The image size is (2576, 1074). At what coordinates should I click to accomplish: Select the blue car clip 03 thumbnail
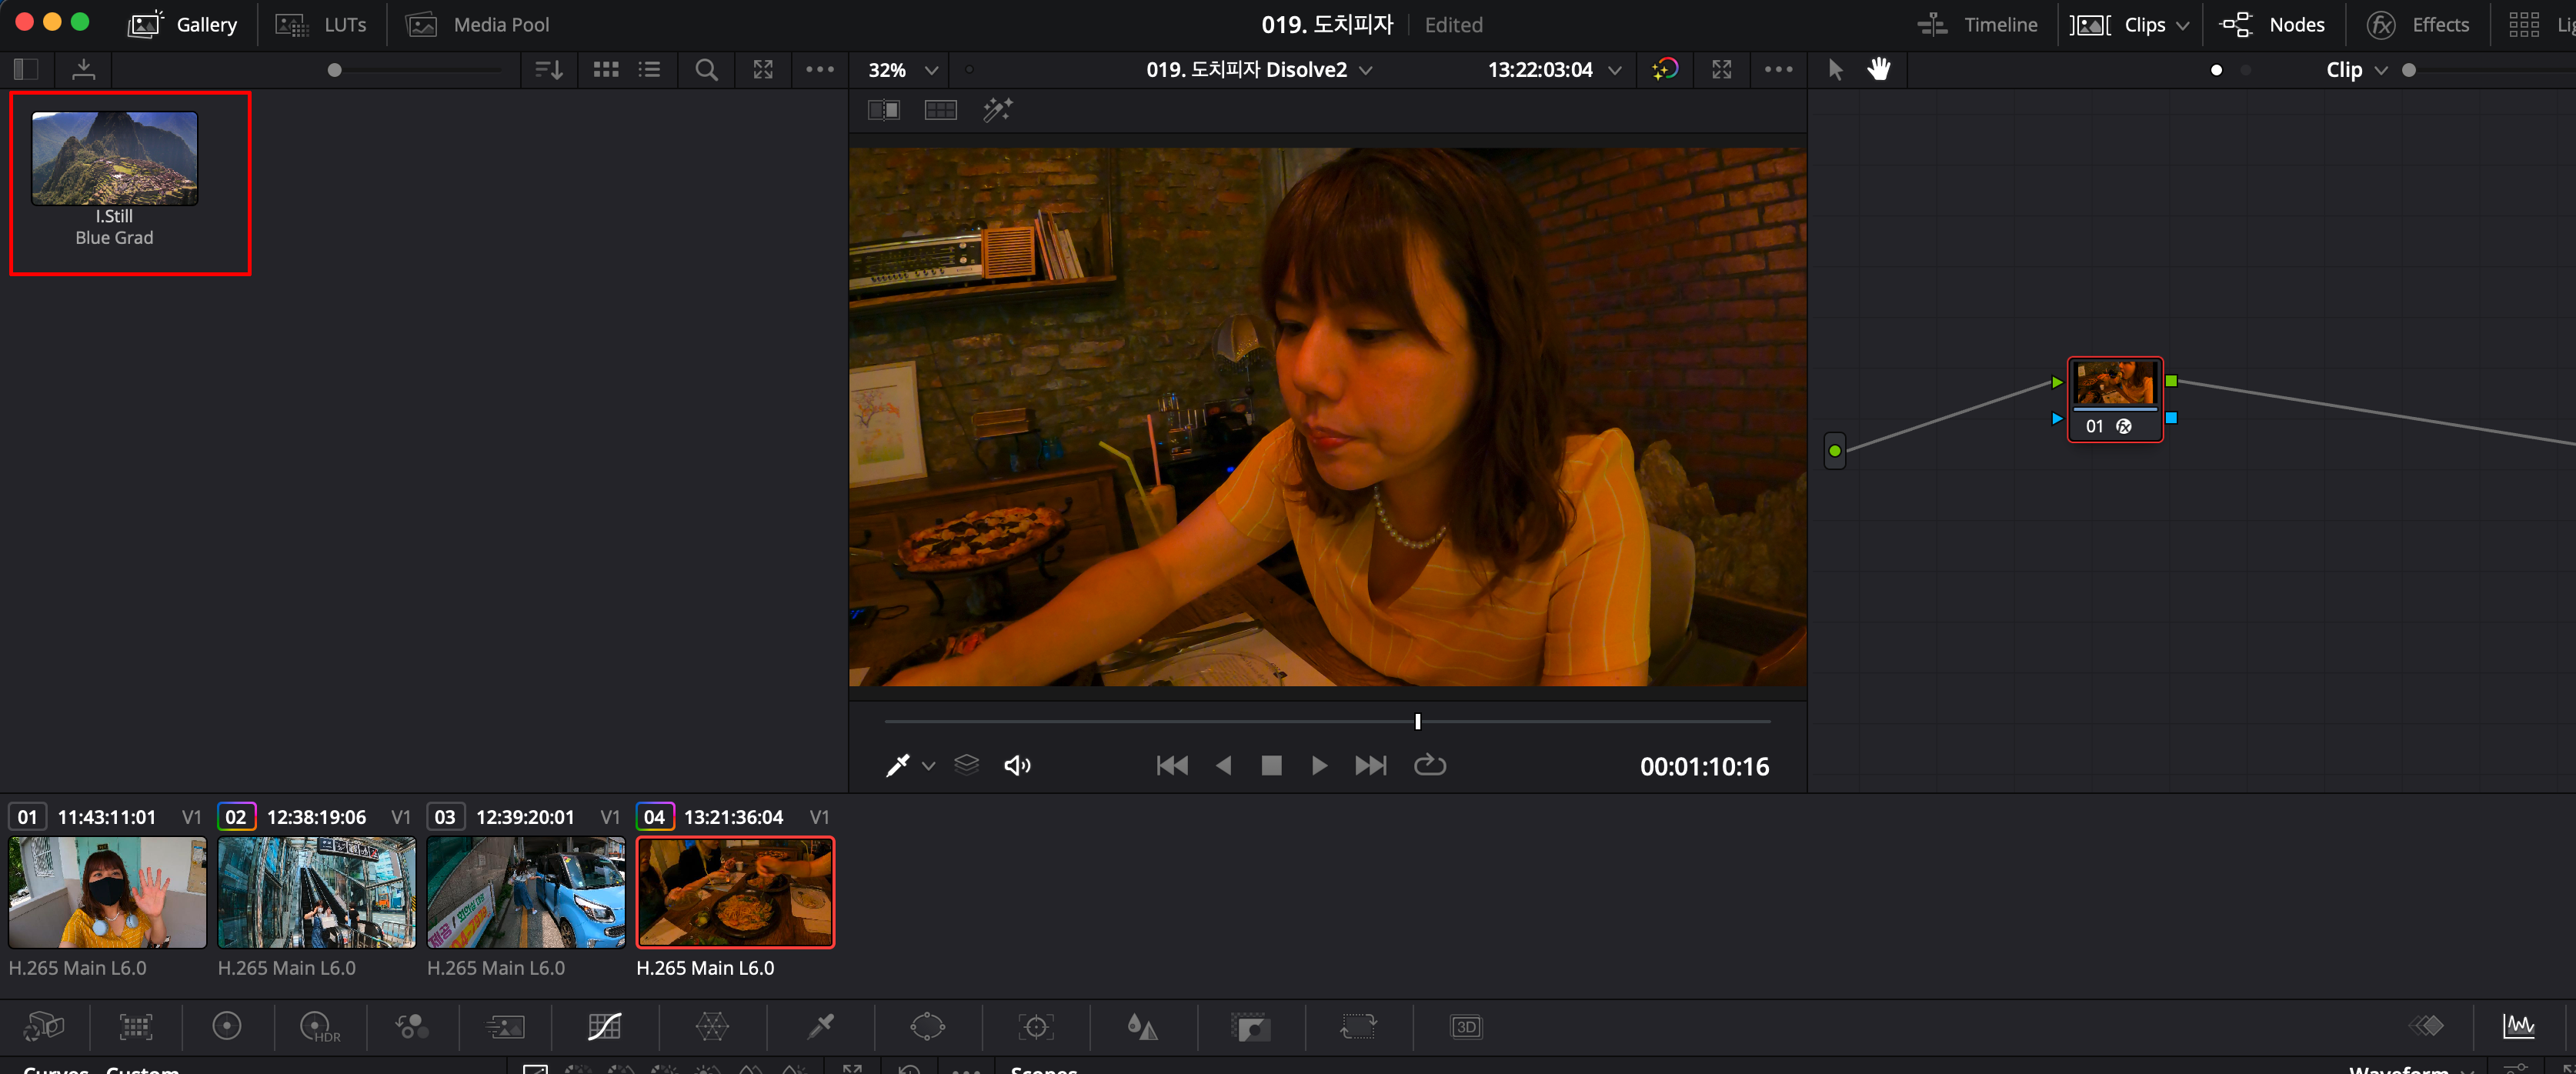526,891
